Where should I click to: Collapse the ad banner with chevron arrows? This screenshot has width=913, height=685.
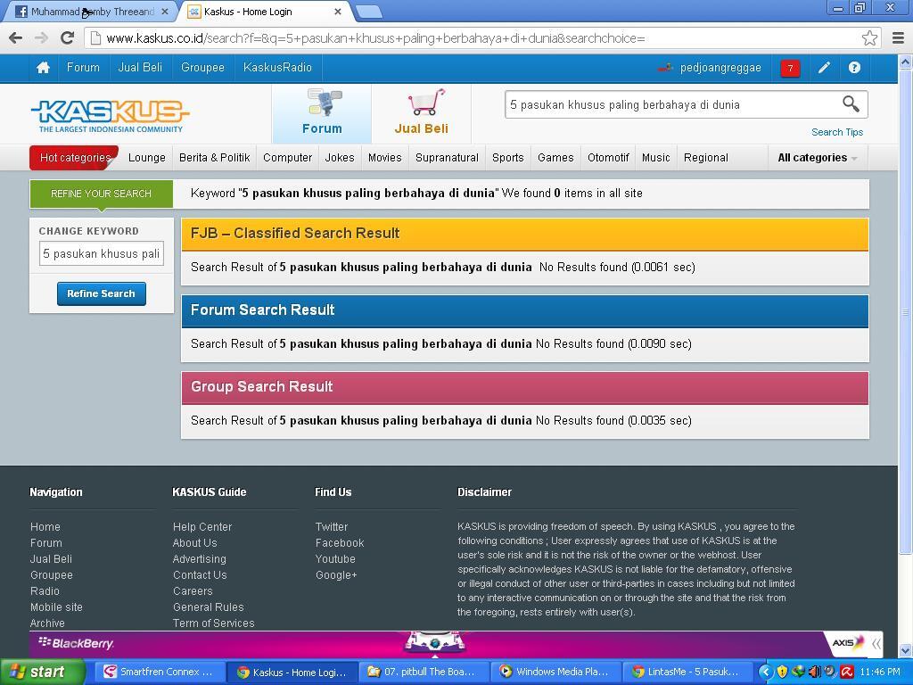pyautogui.click(x=876, y=644)
